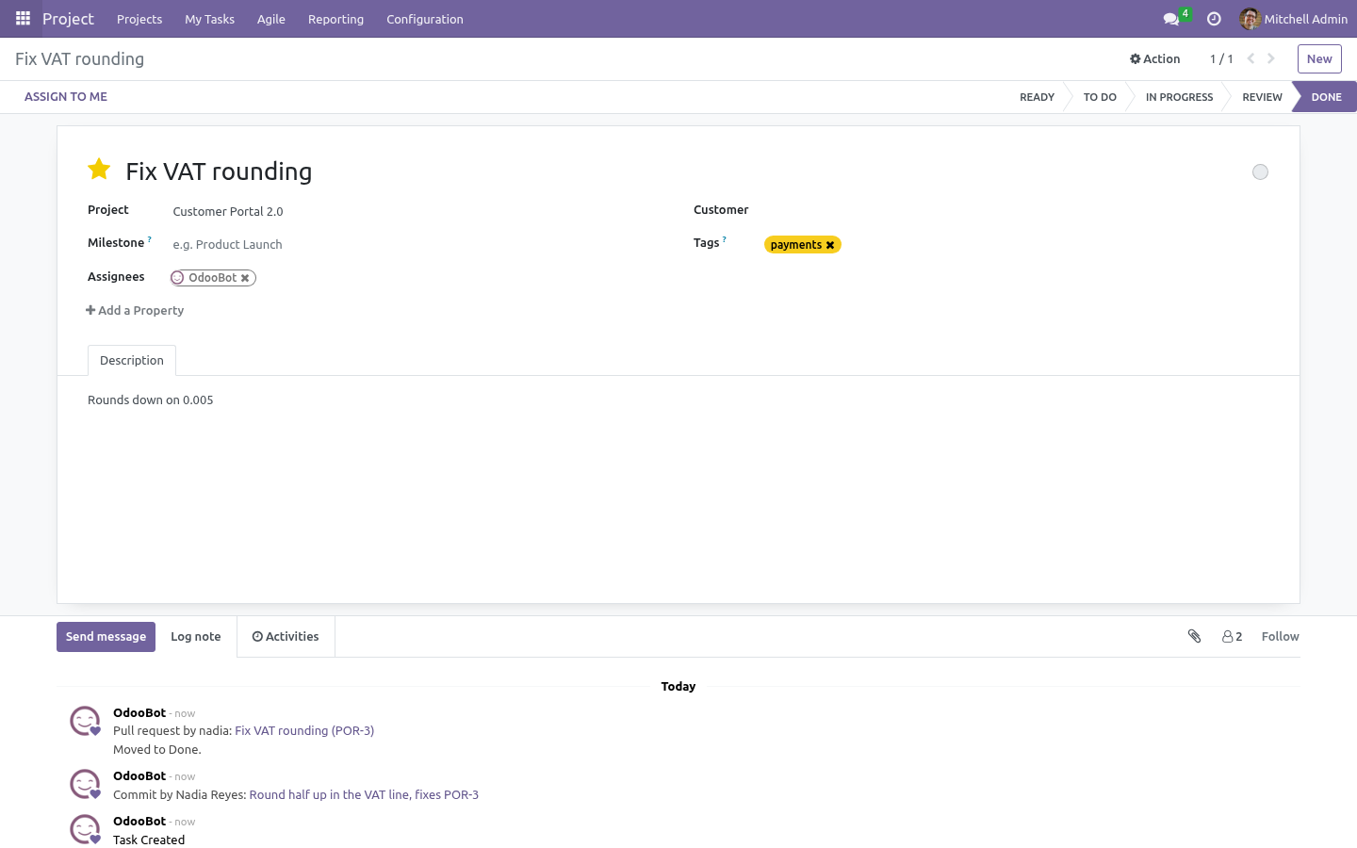Remove OdooBot from assignees
This screenshot has width=1357, height=848.
coord(245,278)
